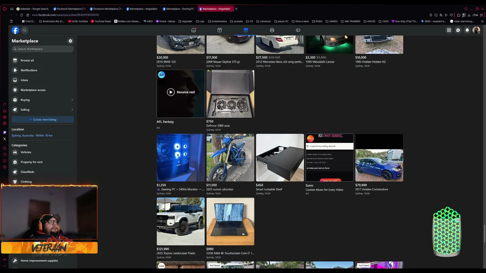486x273 pixels.
Task: Click Create new listing button
Action: coord(43,119)
